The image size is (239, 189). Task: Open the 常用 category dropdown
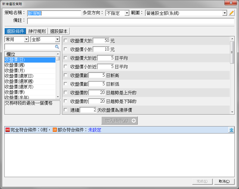[26, 40]
